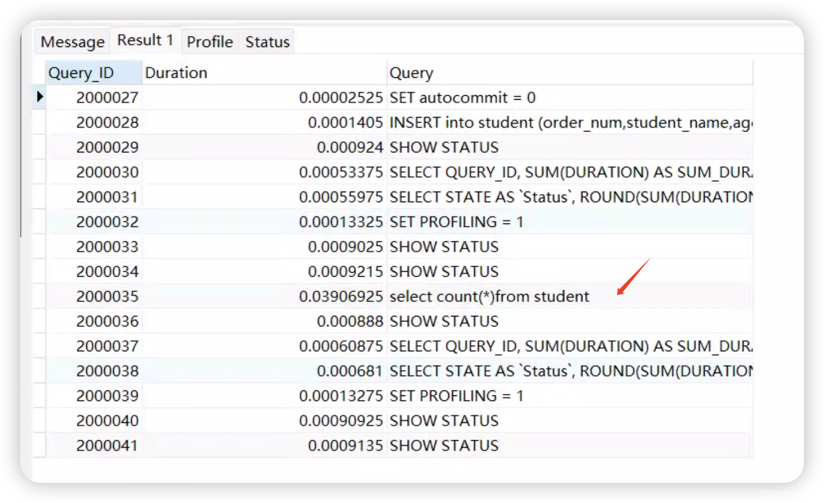Select the INSERT into student query cell
824x503 pixels.
tap(571, 122)
